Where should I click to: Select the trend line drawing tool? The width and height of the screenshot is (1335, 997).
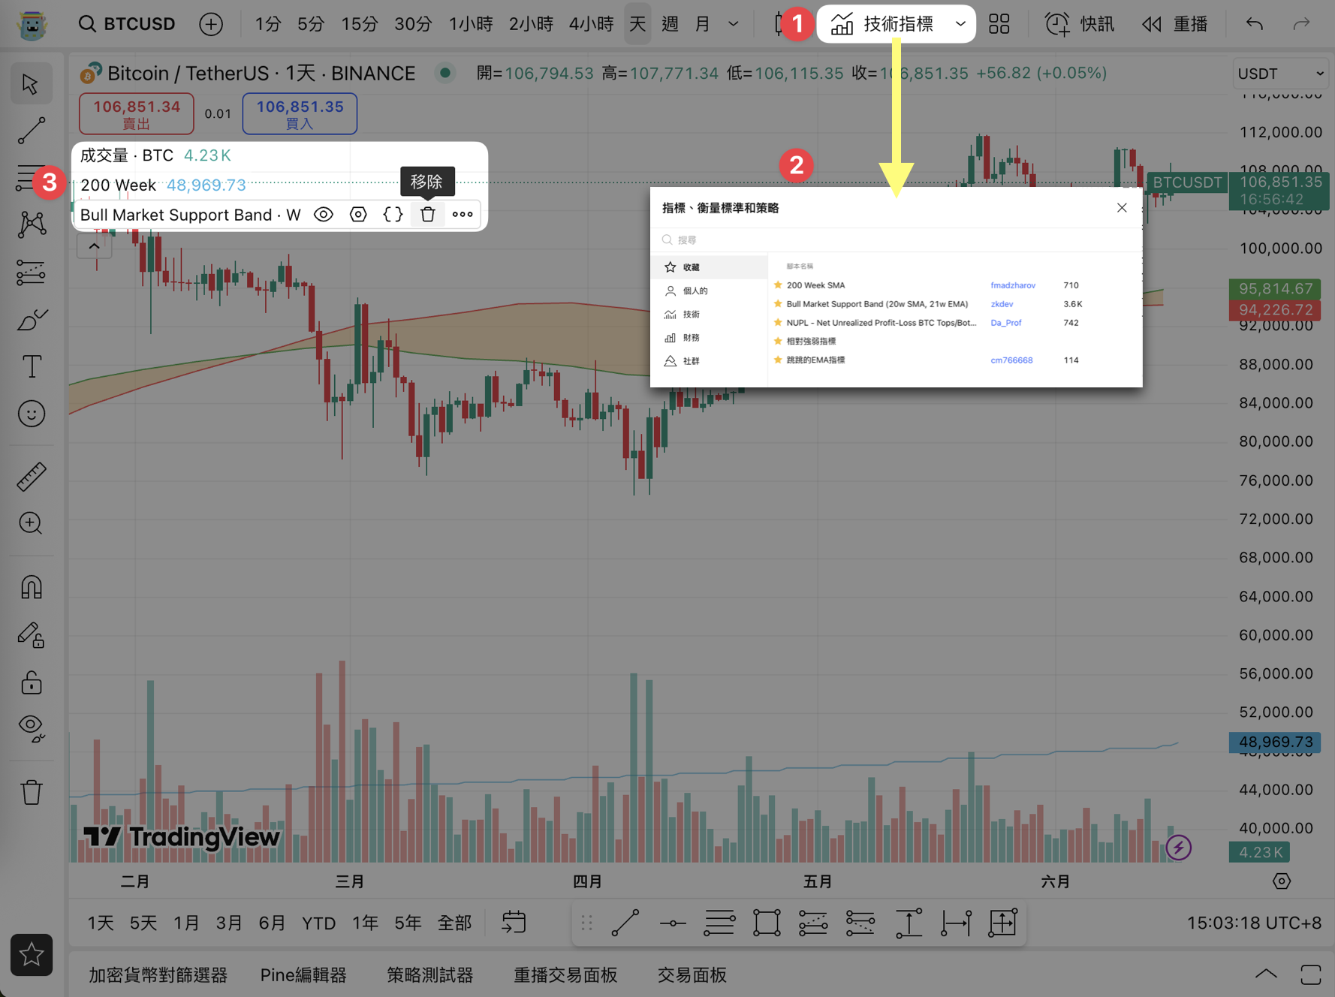click(31, 131)
